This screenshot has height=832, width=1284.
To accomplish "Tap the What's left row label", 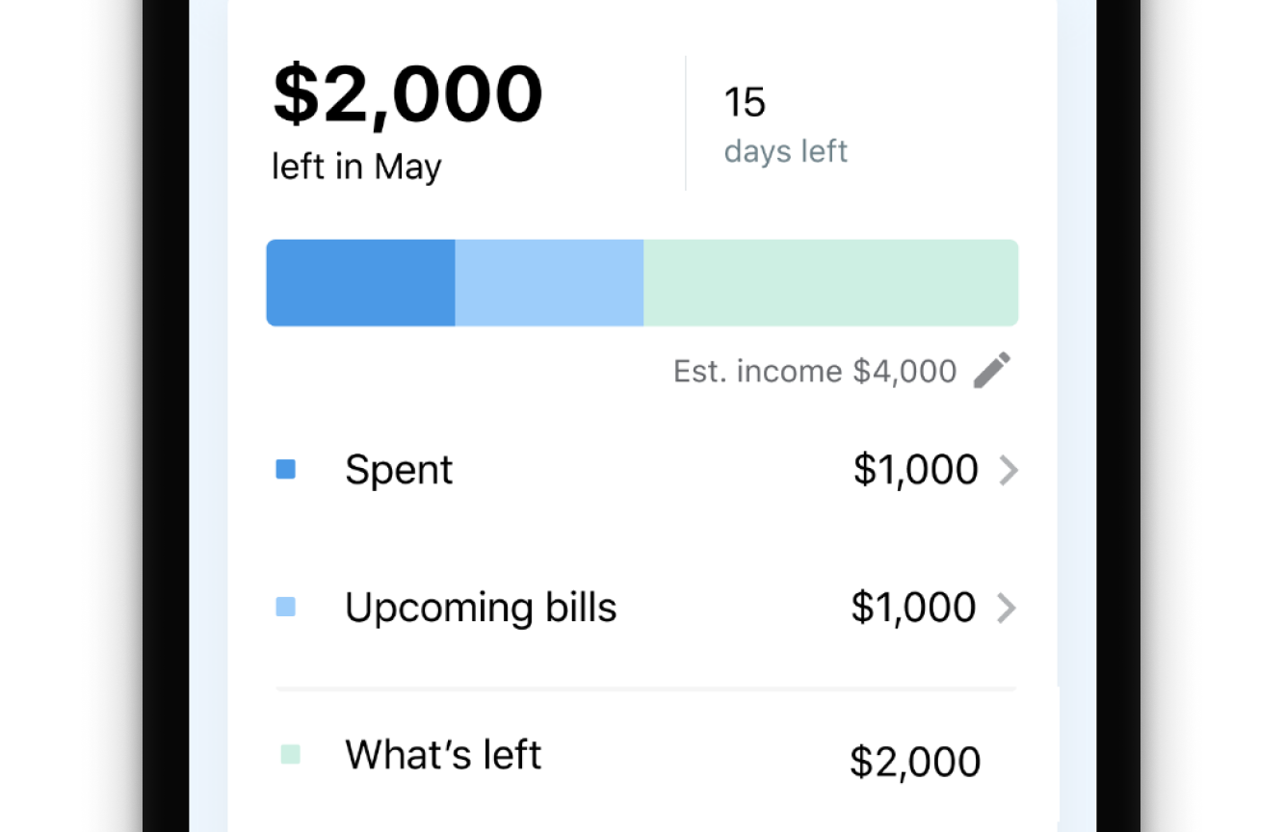I will (x=443, y=755).
